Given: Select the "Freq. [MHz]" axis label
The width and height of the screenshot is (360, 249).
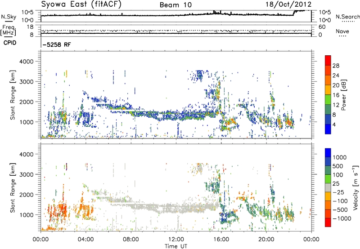Looking at the screenshot, I should pyautogui.click(x=9, y=30).
